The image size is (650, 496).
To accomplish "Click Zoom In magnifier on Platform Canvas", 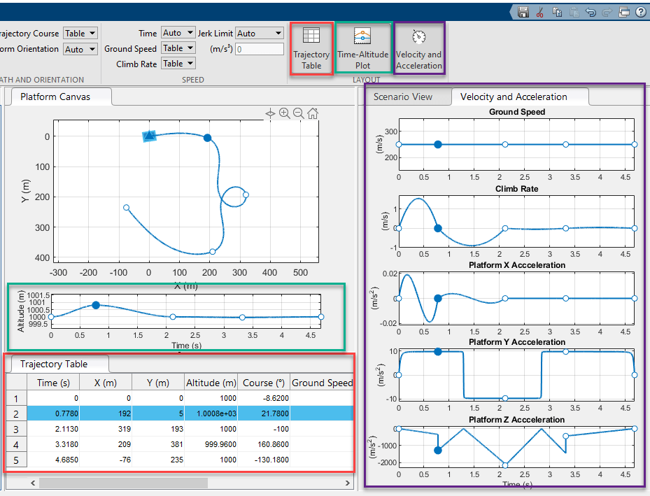I will coord(284,113).
